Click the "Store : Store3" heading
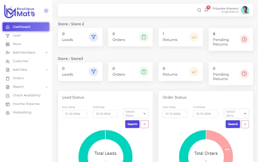This screenshot has width=258, height=162. coord(70,58)
